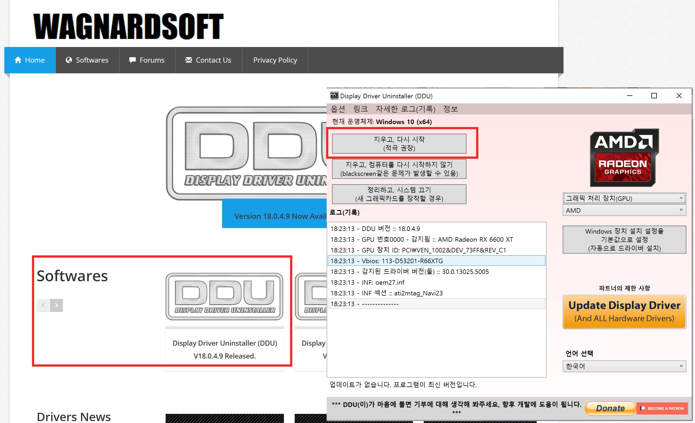Expand the 그래픽 처리 장치(GPU) device type dropdown
Viewport: 695px width, 423px height.
(x=624, y=198)
